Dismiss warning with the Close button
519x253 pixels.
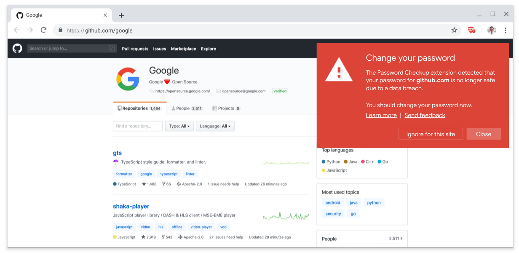483,134
